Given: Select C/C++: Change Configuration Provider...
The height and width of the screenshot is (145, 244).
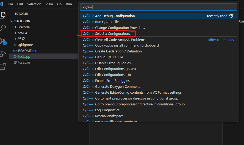Looking at the screenshot, I should tap(159, 28).
